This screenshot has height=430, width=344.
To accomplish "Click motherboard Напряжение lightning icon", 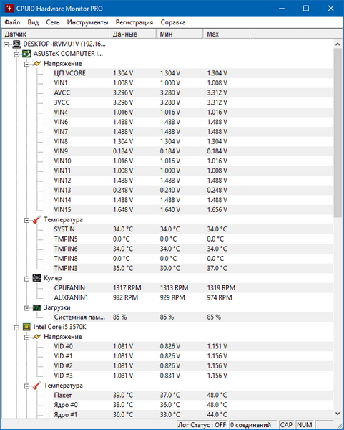I will [37, 64].
